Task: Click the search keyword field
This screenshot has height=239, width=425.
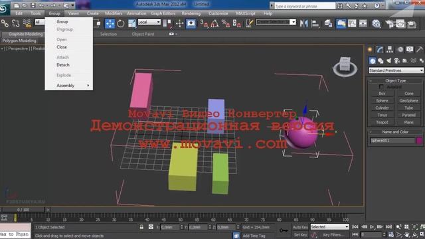Action: (x=305, y=6)
